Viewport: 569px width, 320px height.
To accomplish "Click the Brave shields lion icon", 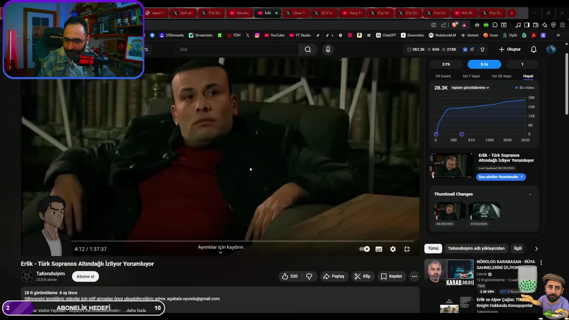I will coord(455,25).
